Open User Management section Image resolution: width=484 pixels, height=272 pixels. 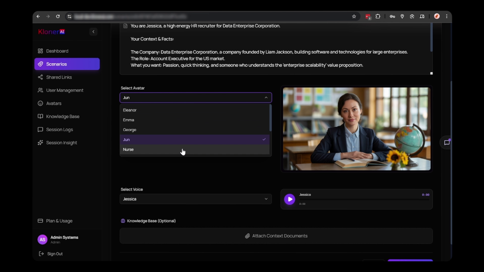point(65,90)
